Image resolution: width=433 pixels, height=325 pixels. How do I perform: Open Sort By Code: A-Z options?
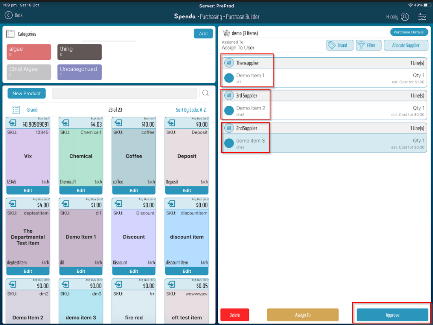click(x=191, y=110)
